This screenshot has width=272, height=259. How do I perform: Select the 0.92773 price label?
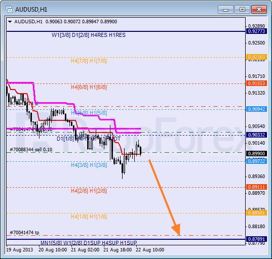[x=256, y=31]
